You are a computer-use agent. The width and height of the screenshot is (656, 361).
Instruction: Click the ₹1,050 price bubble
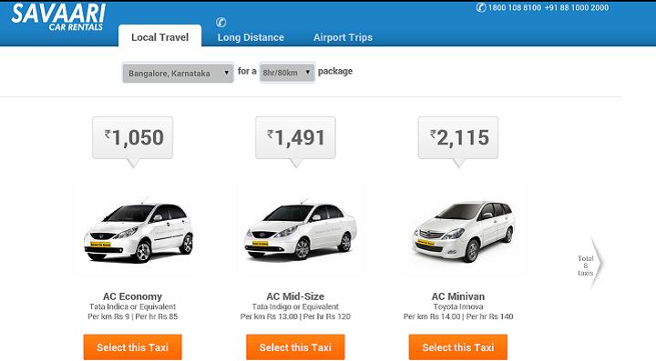tap(133, 137)
